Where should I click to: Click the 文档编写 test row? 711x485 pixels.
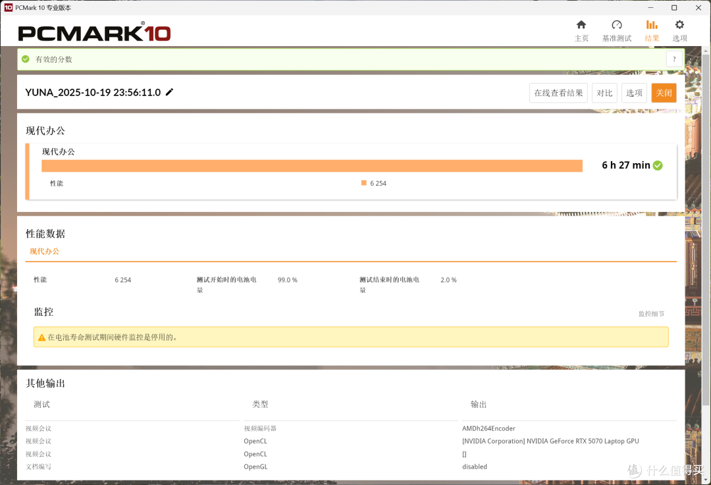[x=39, y=467]
